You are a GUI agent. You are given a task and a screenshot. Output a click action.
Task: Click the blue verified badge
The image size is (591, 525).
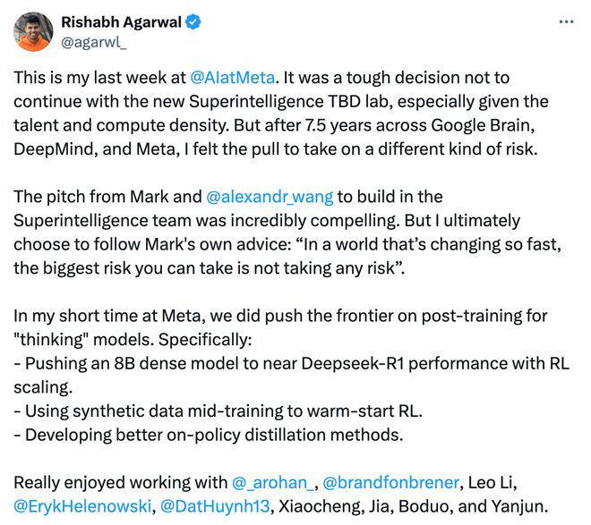(x=194, y=21)
